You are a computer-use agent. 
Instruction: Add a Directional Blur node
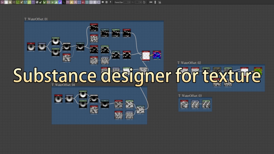21,2
